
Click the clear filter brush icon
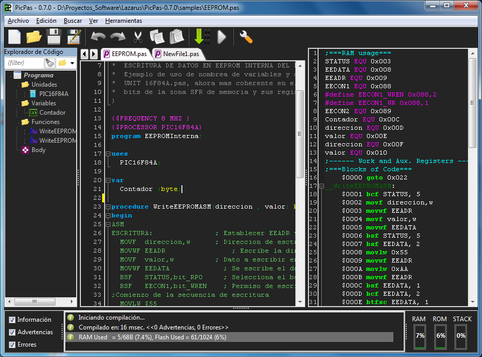point(49,63)
